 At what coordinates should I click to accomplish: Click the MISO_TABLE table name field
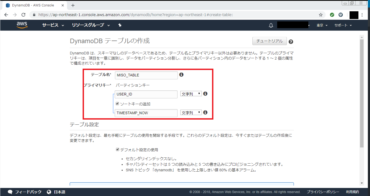146,75
